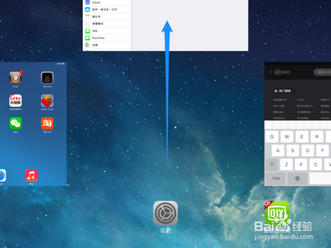The image size is (331, 248).
Task: Tap the Settings label under gear icon
Action: tap(165, 231)
